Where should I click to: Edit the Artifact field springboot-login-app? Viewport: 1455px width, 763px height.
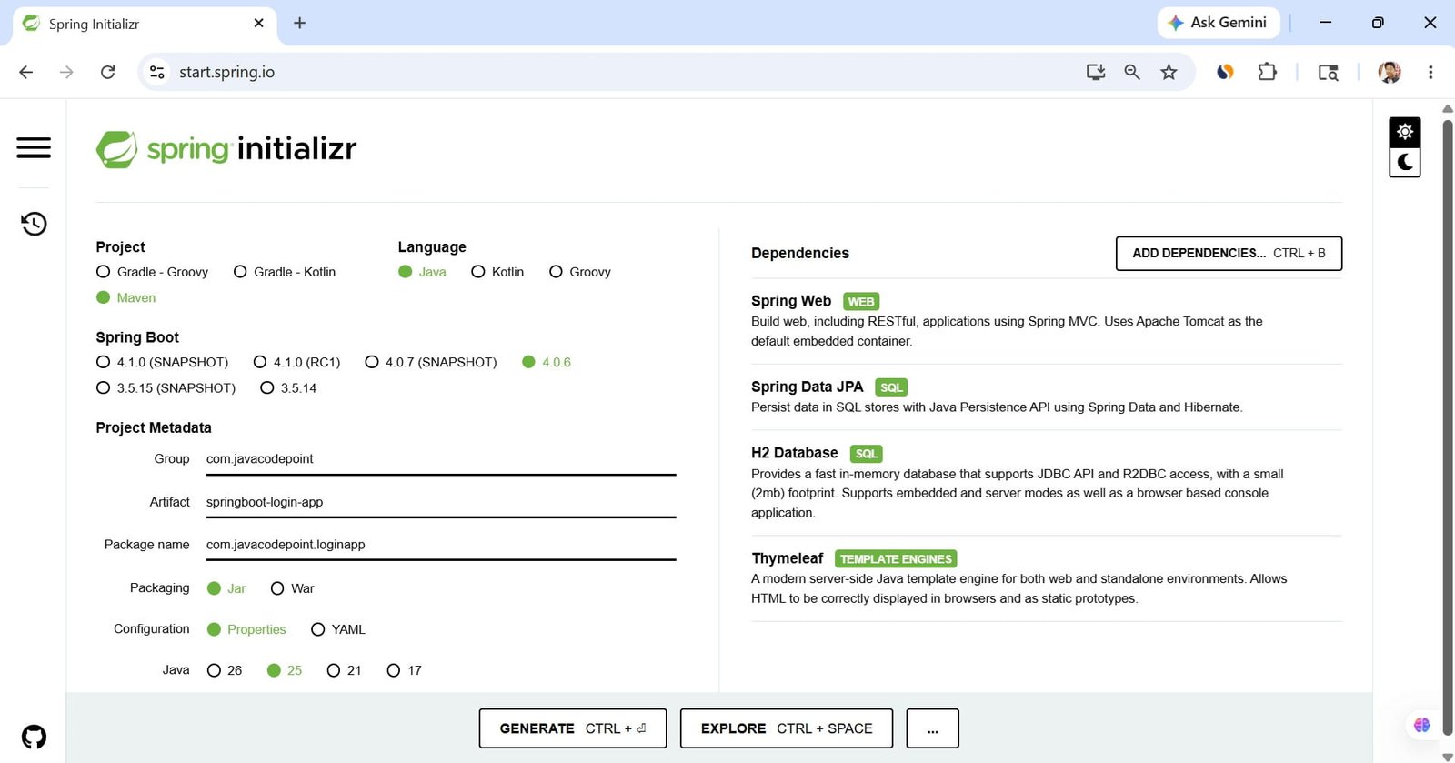441,502
